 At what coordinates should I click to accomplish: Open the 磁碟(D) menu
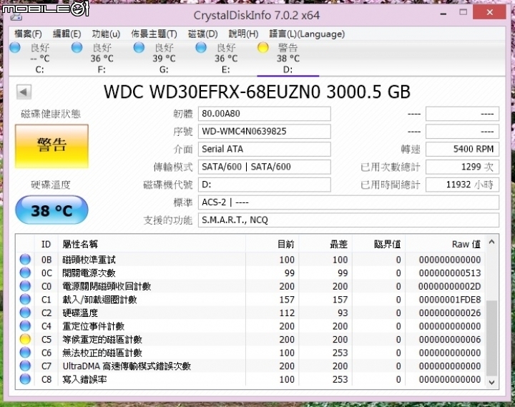click(203, 34)
